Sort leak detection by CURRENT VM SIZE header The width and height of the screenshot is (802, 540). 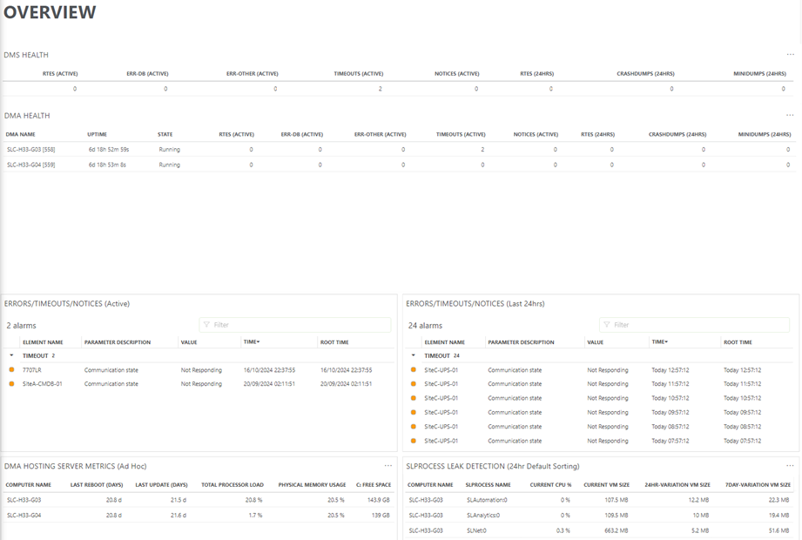coord(607,485)
